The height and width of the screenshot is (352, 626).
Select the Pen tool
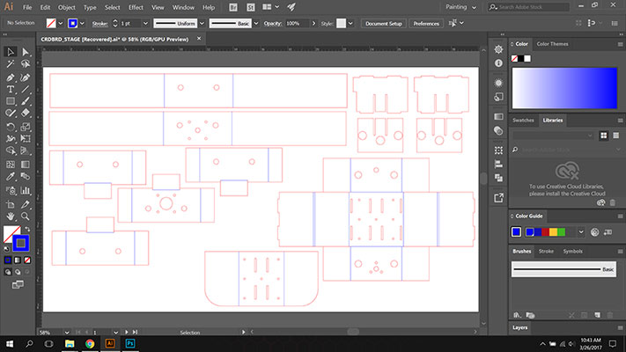[x=11, y=77]
